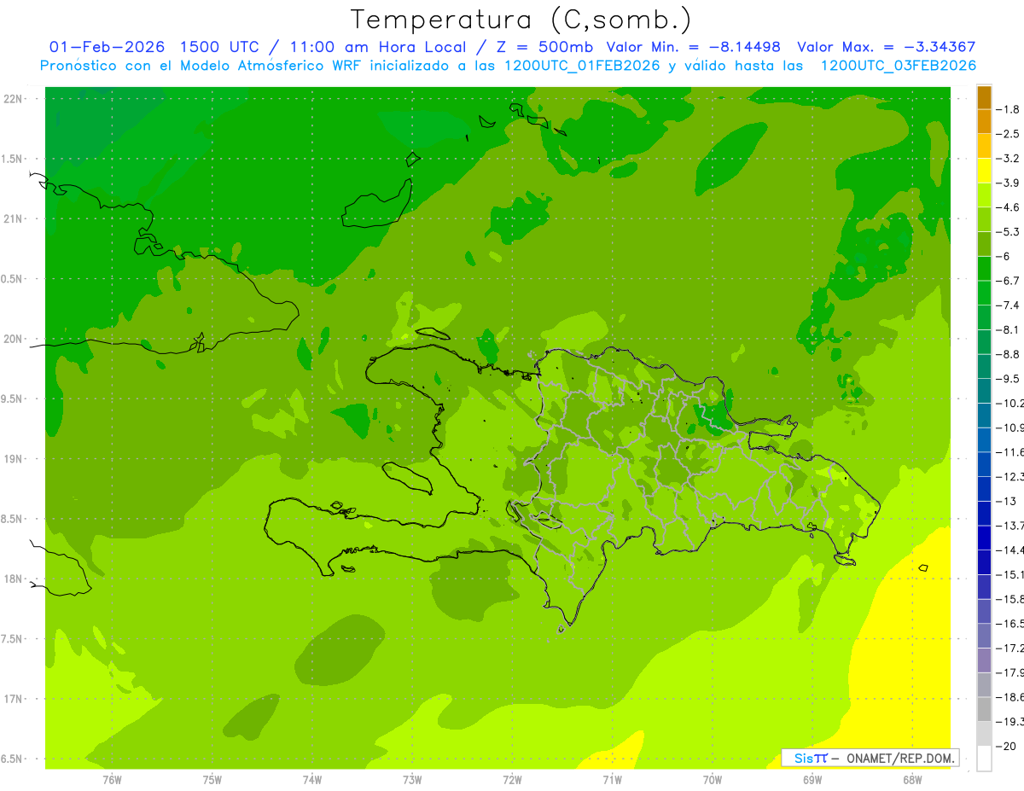Click the '20N' latitude axis label
1024x791 pixels.
[x=14, y=339]
